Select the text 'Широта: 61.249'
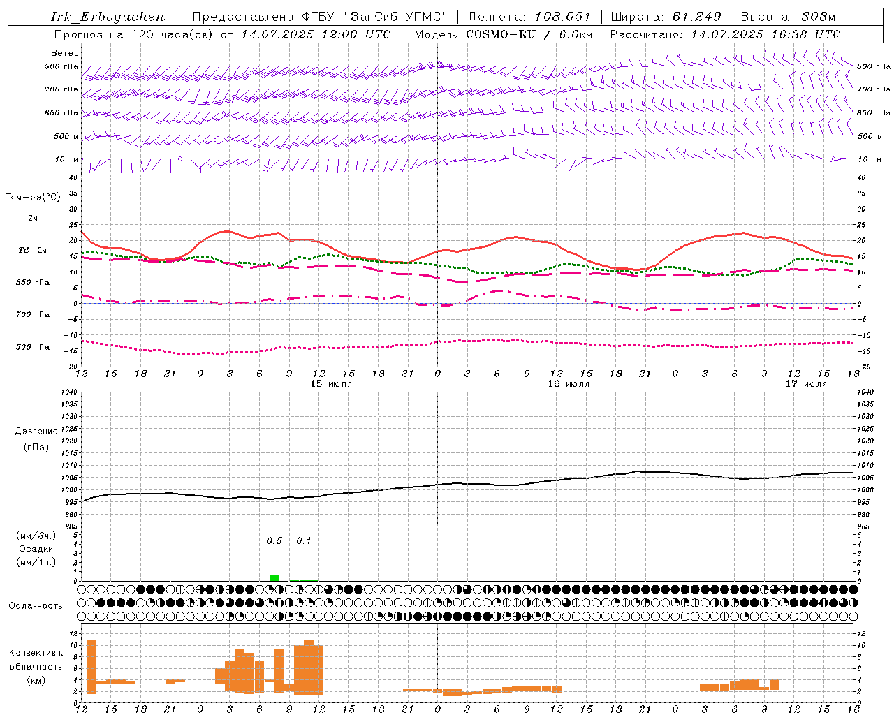 (666, 17)
